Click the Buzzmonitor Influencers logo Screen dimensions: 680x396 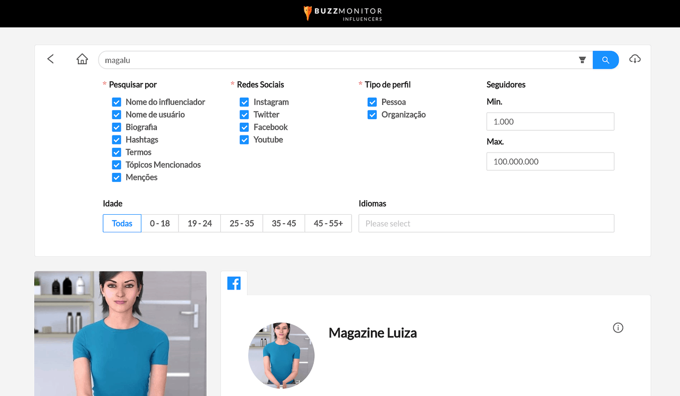coord(343,13)
